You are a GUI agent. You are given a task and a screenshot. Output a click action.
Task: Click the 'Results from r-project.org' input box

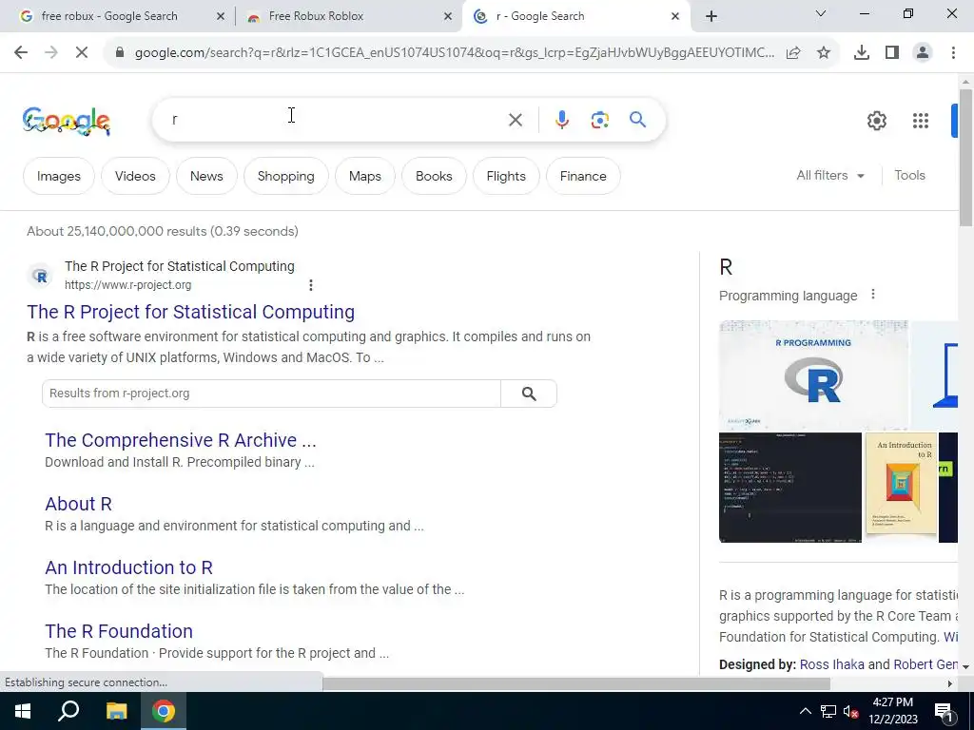[271, 394]
